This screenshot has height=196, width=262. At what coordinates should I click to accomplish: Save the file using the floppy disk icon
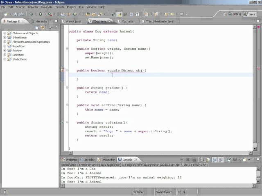coord(16,14)
